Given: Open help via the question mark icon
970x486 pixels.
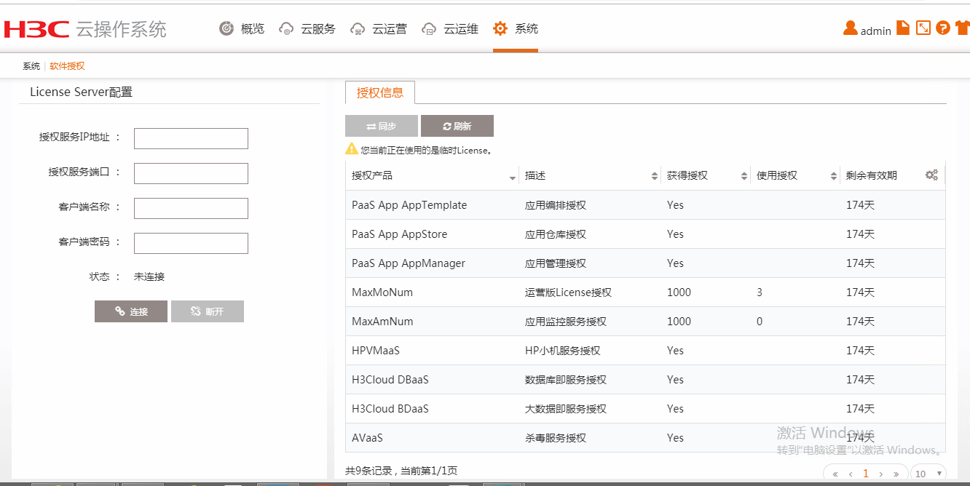Looking at the screenshot, I should click(x=943, y=28).
